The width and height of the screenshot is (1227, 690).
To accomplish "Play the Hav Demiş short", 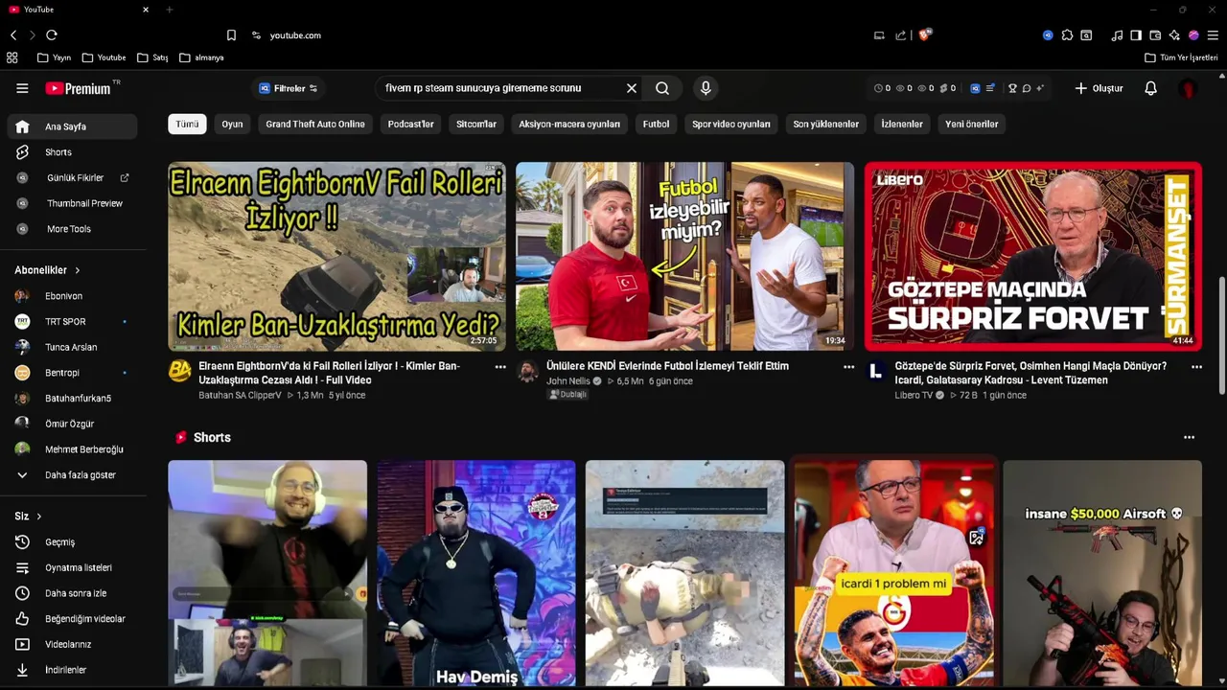I will [476, 573].
